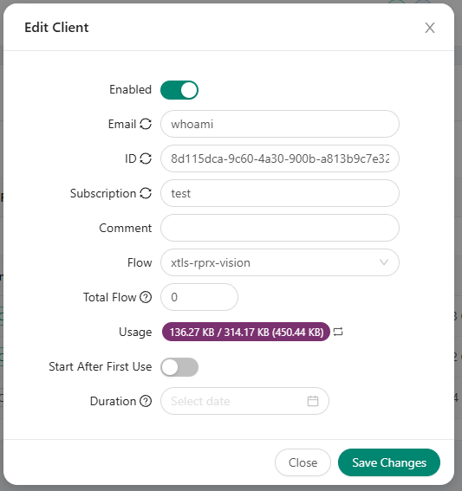The width and height of the screenshot is (462, 491).
Task: Click the Close button
Action: [x=303, y=462]
